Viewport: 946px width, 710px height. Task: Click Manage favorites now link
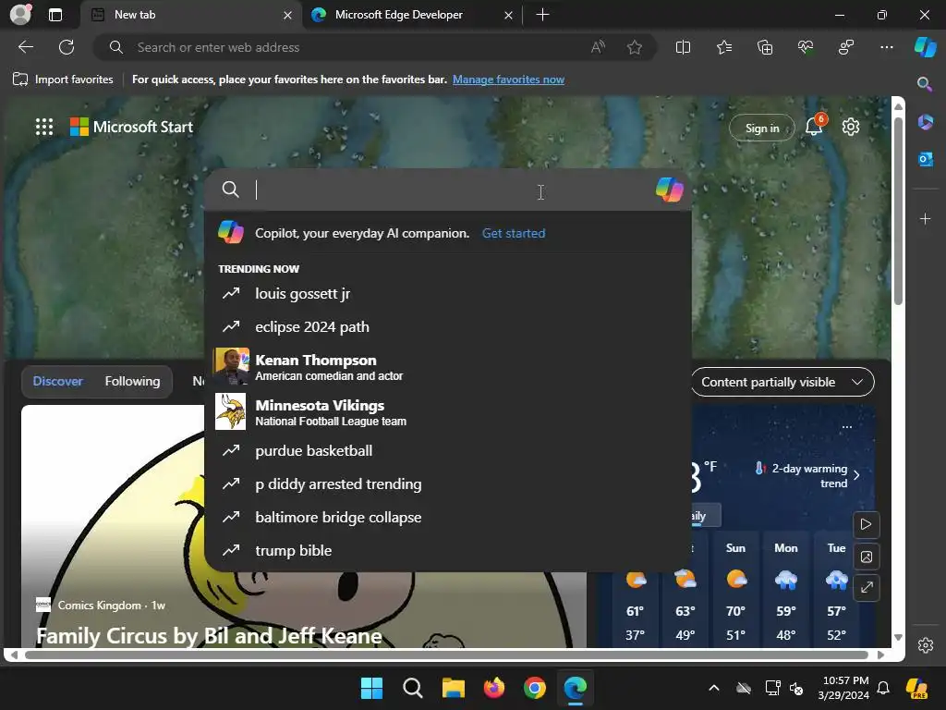click(509, 80)
